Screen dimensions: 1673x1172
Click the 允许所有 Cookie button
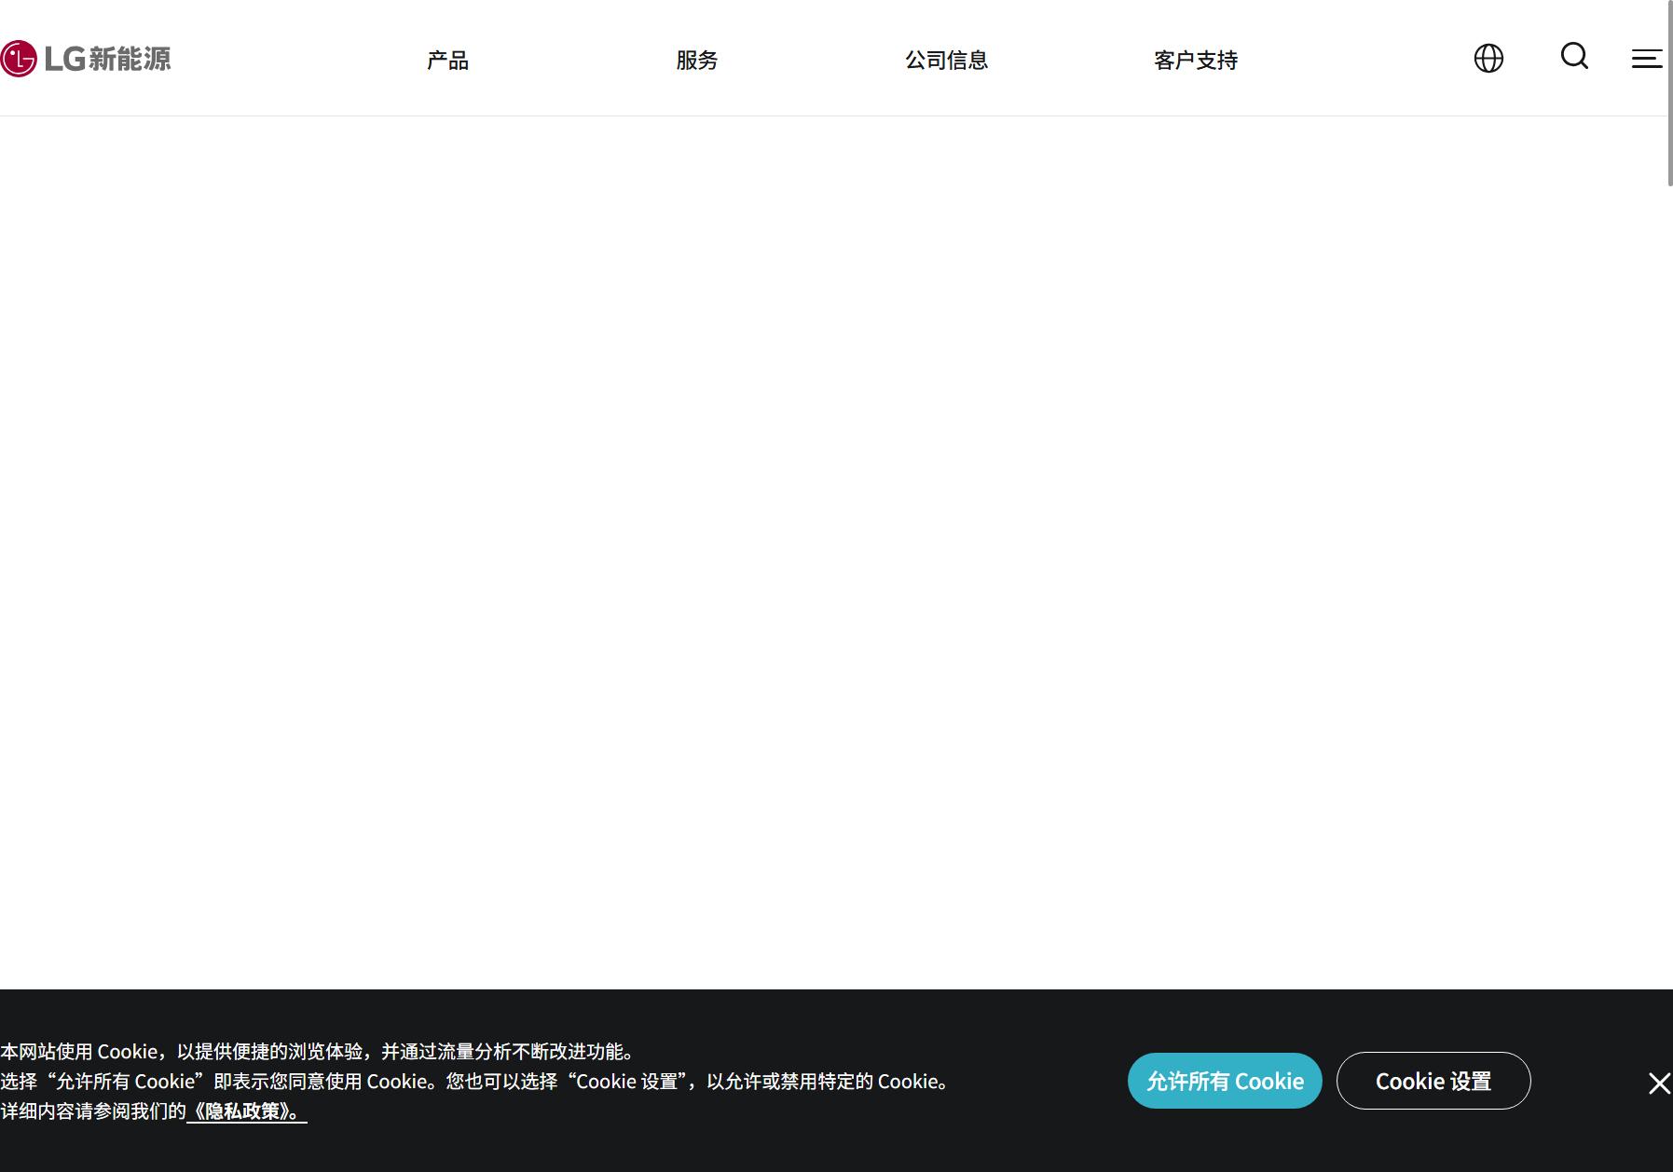(1225, 1081)
